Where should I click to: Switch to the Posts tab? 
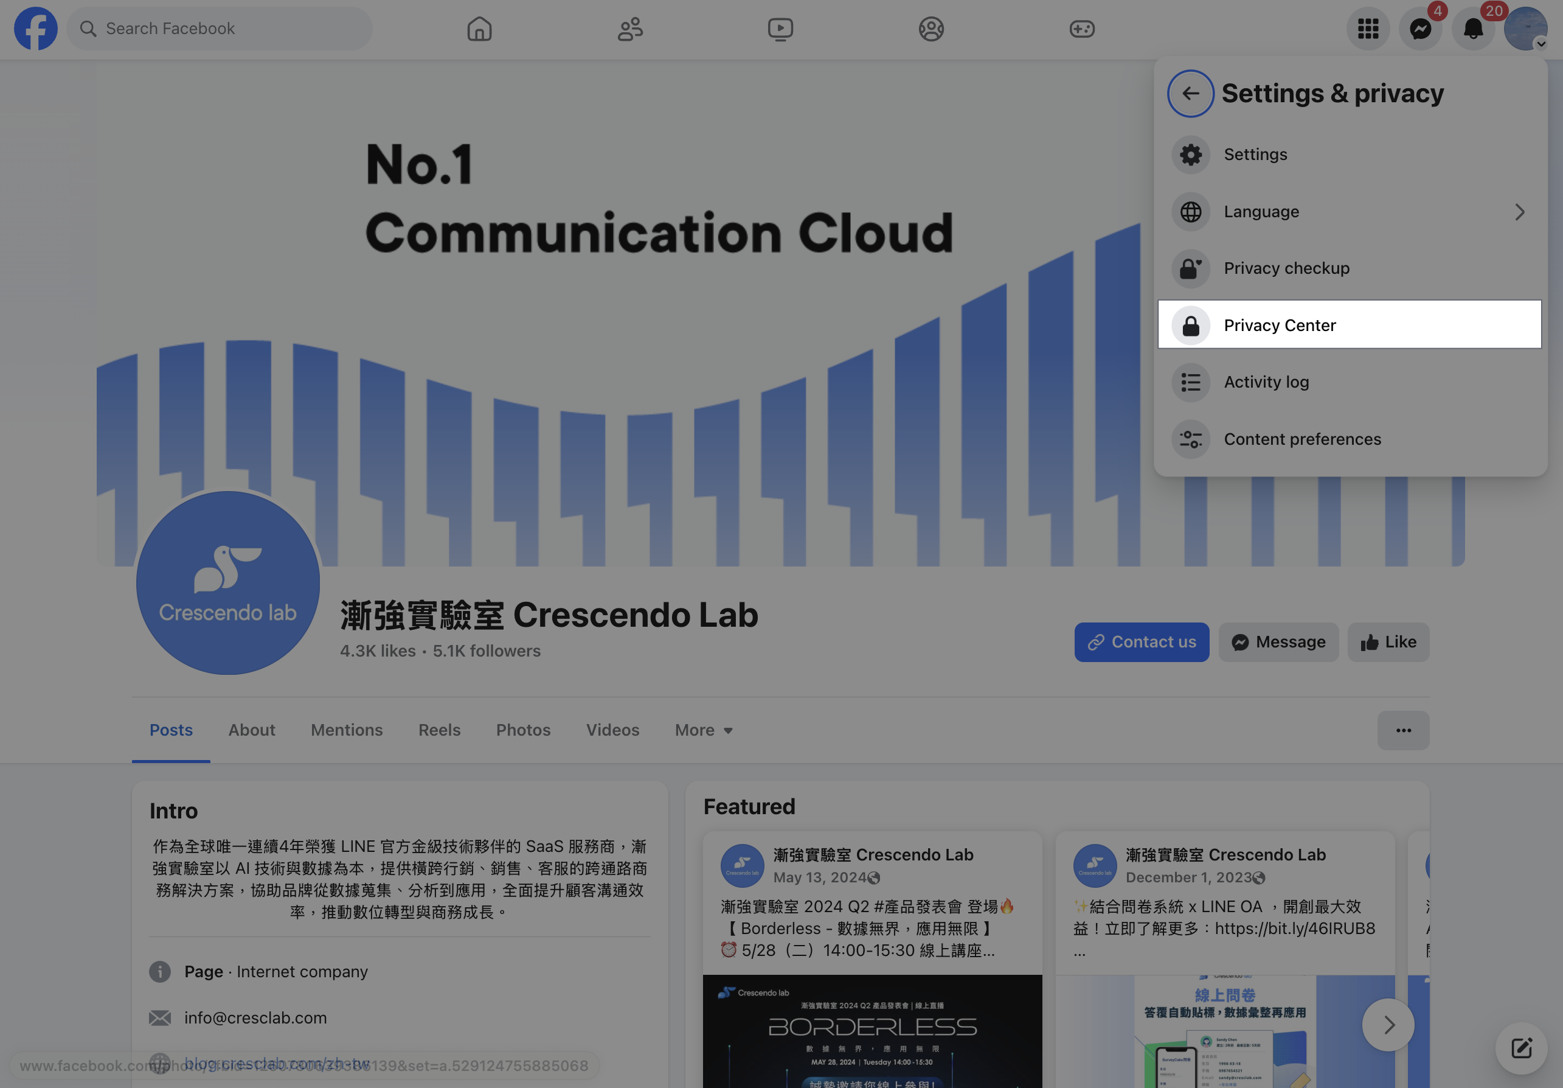coord(171,730)
